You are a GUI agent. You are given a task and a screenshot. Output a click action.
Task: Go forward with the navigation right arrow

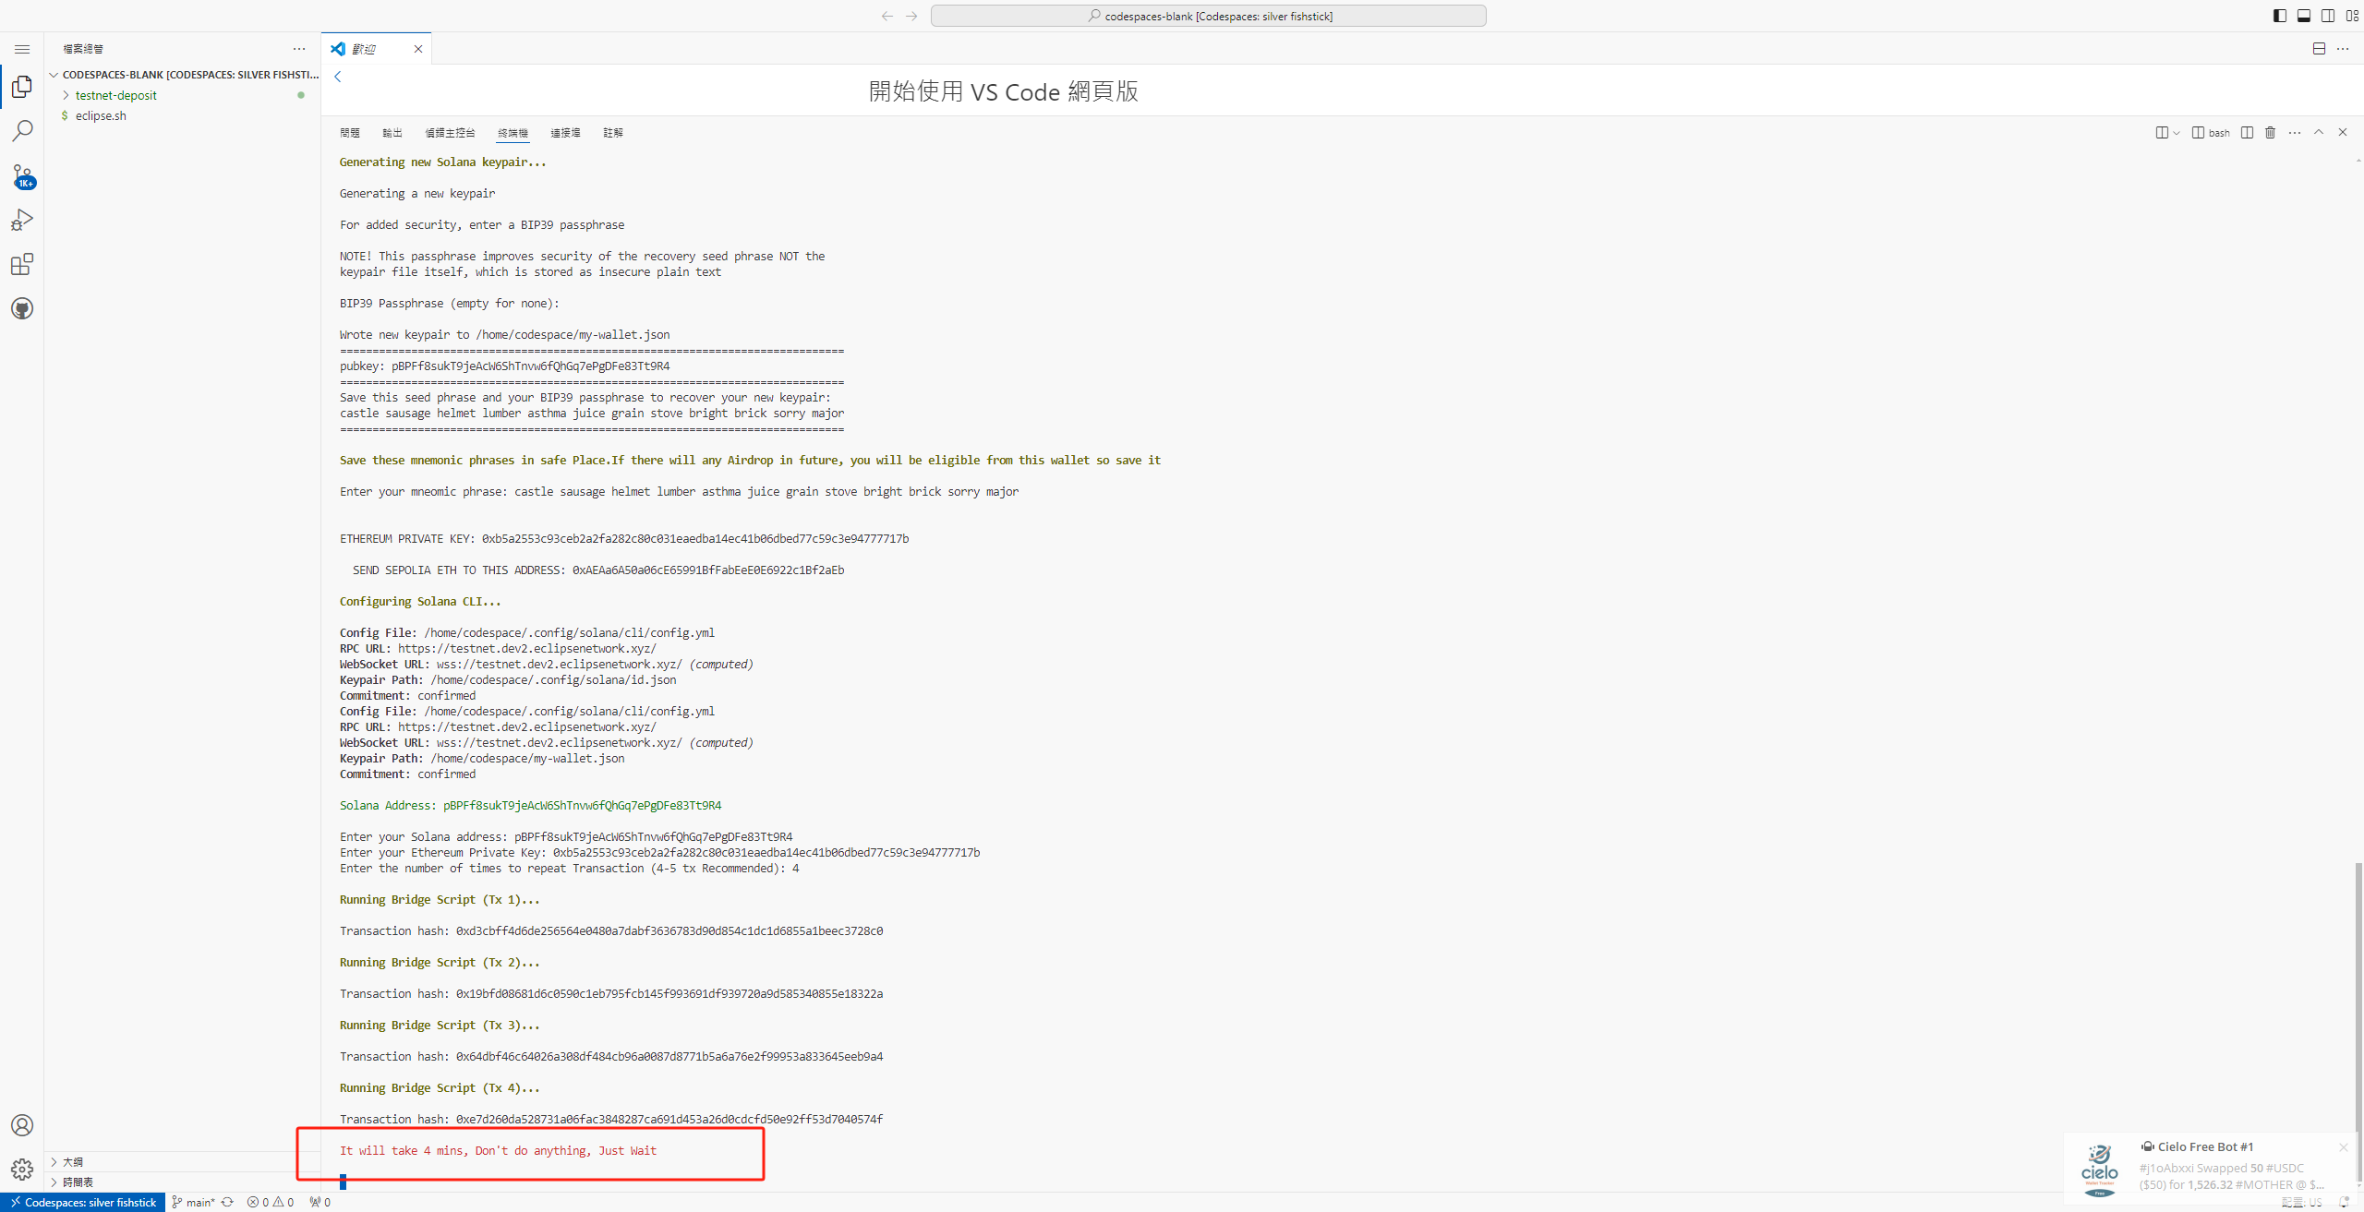(x=911, y=16)
